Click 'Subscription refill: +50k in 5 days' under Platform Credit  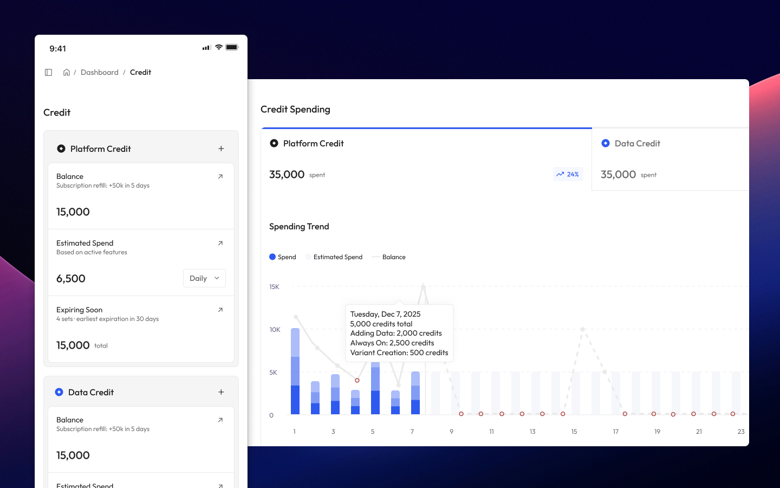[103, 185]
